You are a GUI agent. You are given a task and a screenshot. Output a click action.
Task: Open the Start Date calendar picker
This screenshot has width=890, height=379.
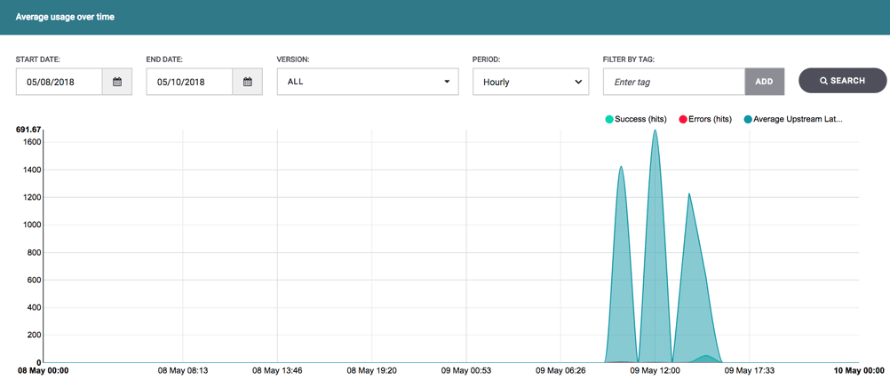[117, 82]
